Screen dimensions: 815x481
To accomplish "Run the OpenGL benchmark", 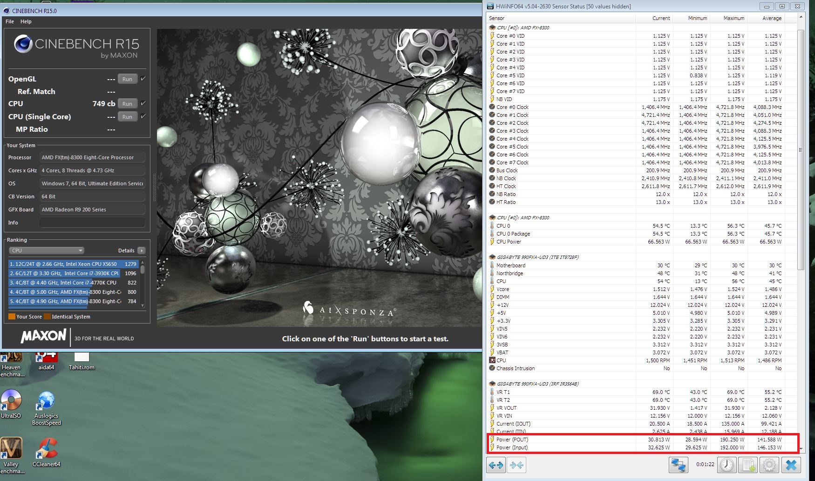I will point(127,79).
